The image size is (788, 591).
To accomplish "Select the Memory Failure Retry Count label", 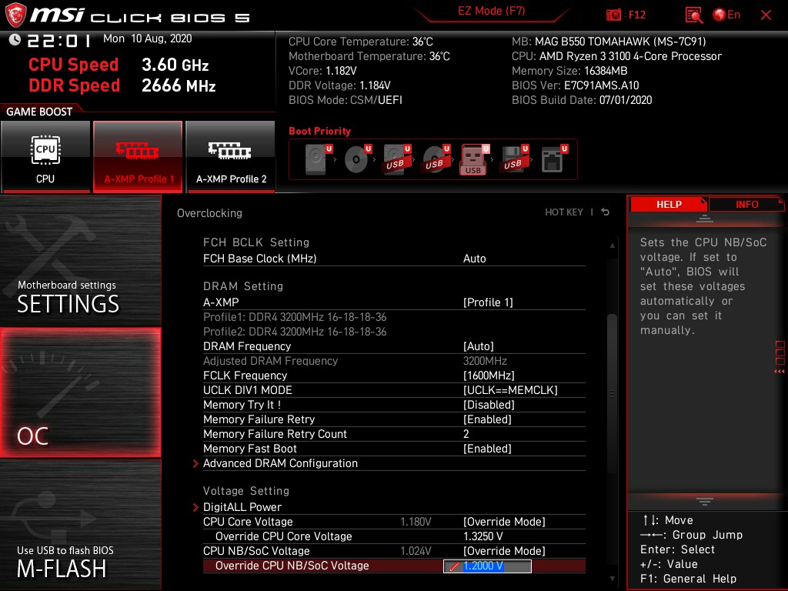I will click(x=275, y=434).
